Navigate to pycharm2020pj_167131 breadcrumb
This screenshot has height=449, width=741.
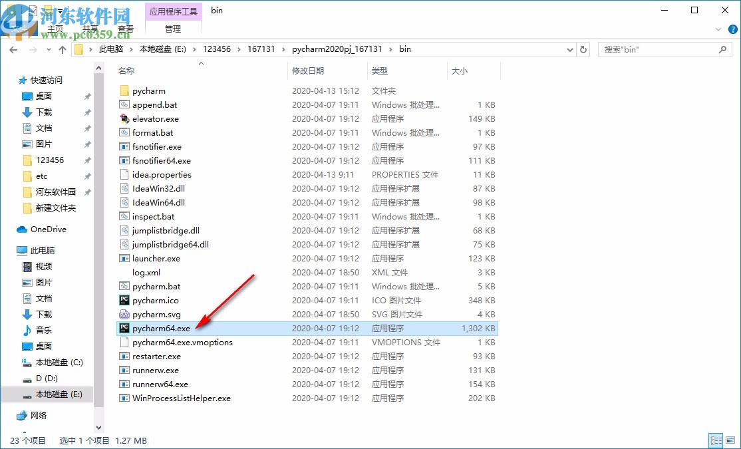pos(337,49)
